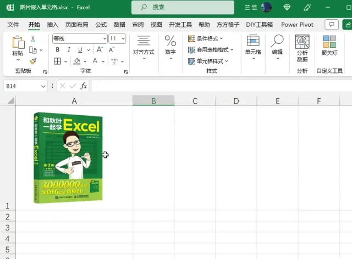Click the Comments speech bubble button
This screenshot has height=259, width=352.
point(332,25)
